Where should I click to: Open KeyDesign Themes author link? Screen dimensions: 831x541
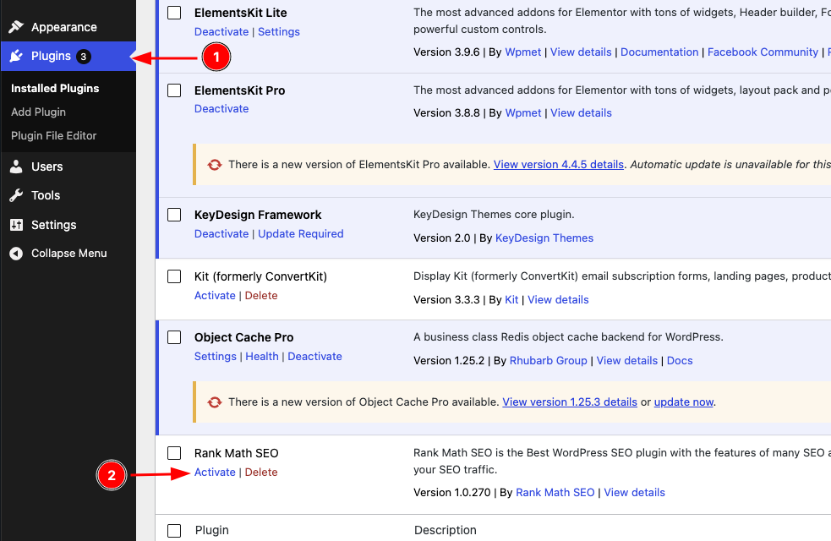click(x=544, y=238)
